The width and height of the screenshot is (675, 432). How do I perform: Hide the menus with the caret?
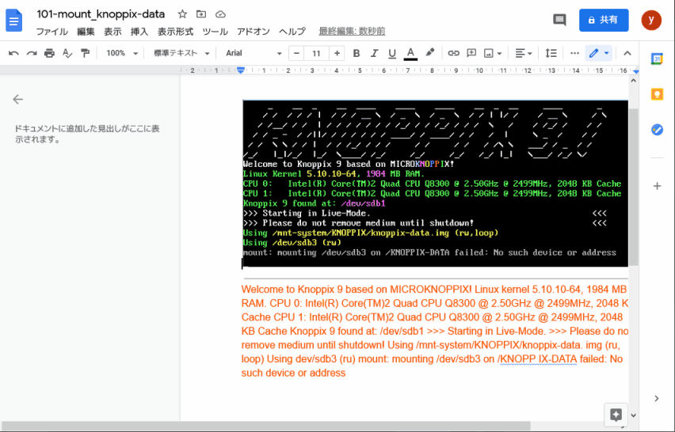point(627,53)
